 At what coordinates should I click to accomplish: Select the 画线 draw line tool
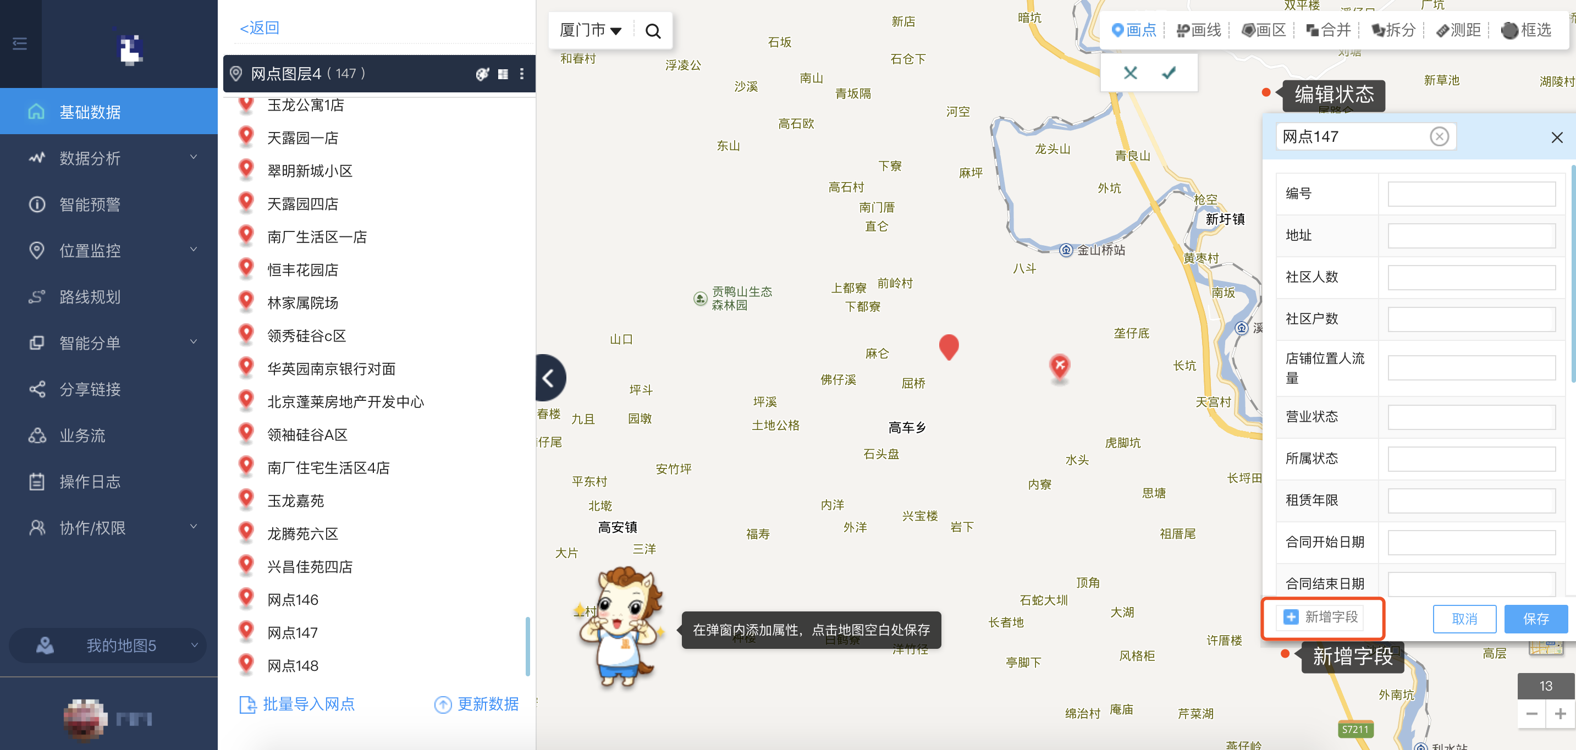pos(1199,30)
